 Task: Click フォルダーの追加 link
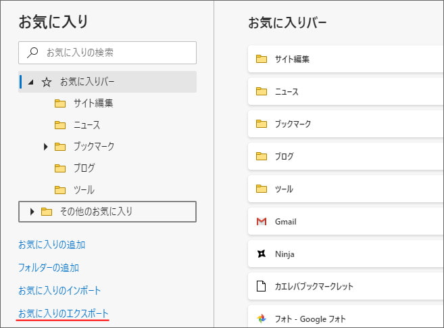click(49, 268)
